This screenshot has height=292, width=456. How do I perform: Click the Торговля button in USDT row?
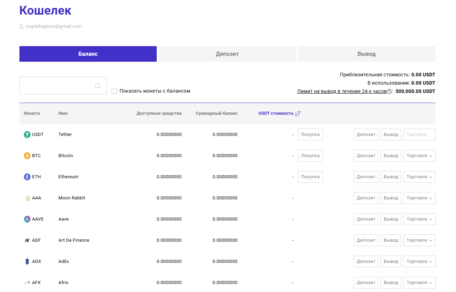(x=420, y=135)
